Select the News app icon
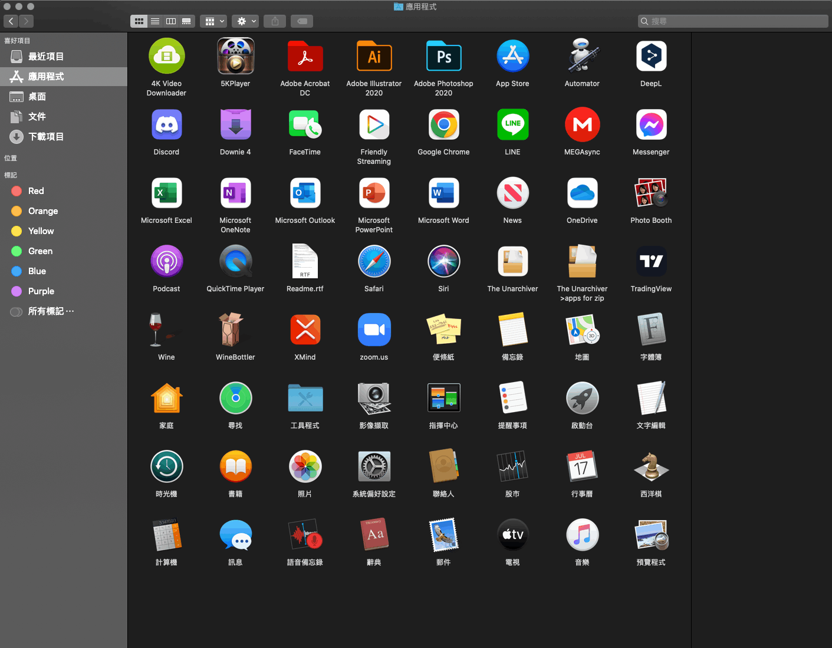The width and height of the screenshot is (832, 648). 512,193
